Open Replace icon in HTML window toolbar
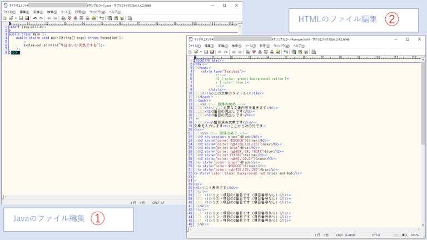This screenshot has height=240, width=427. tap(266, 52)
